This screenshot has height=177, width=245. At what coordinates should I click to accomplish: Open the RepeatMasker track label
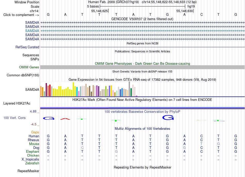[28, 171]
